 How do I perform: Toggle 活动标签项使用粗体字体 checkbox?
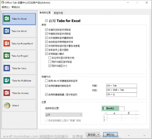[x=46, y=42]
